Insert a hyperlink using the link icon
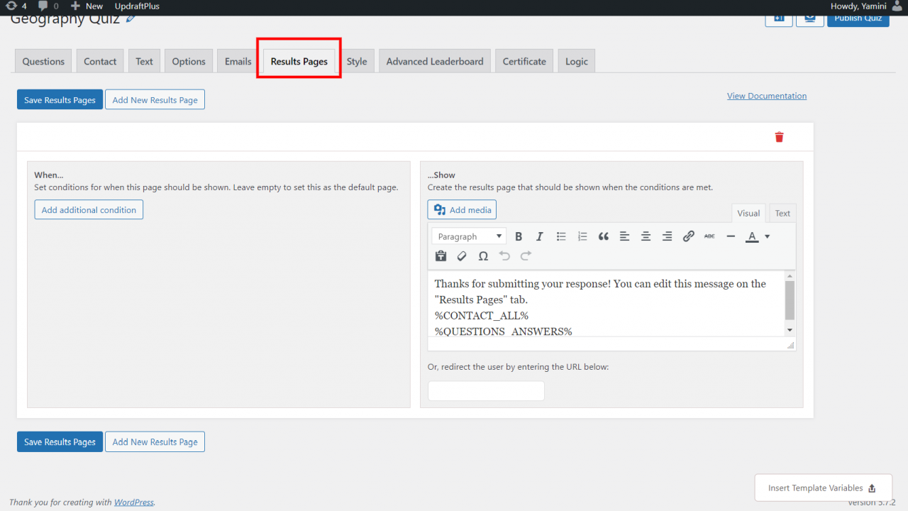 pos(689,236)
